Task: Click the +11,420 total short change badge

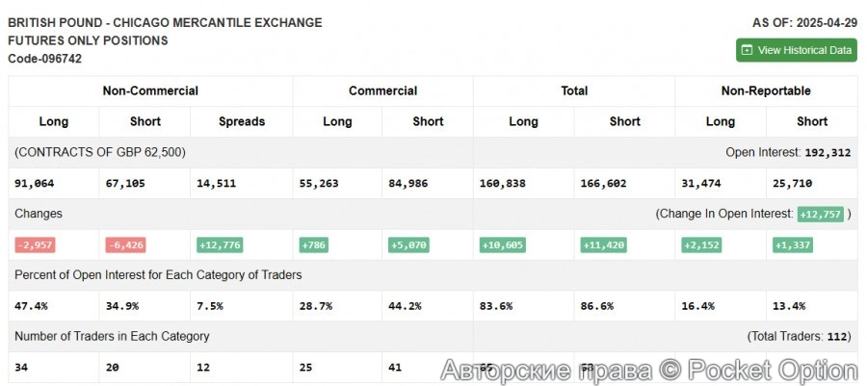Action: 604,245
